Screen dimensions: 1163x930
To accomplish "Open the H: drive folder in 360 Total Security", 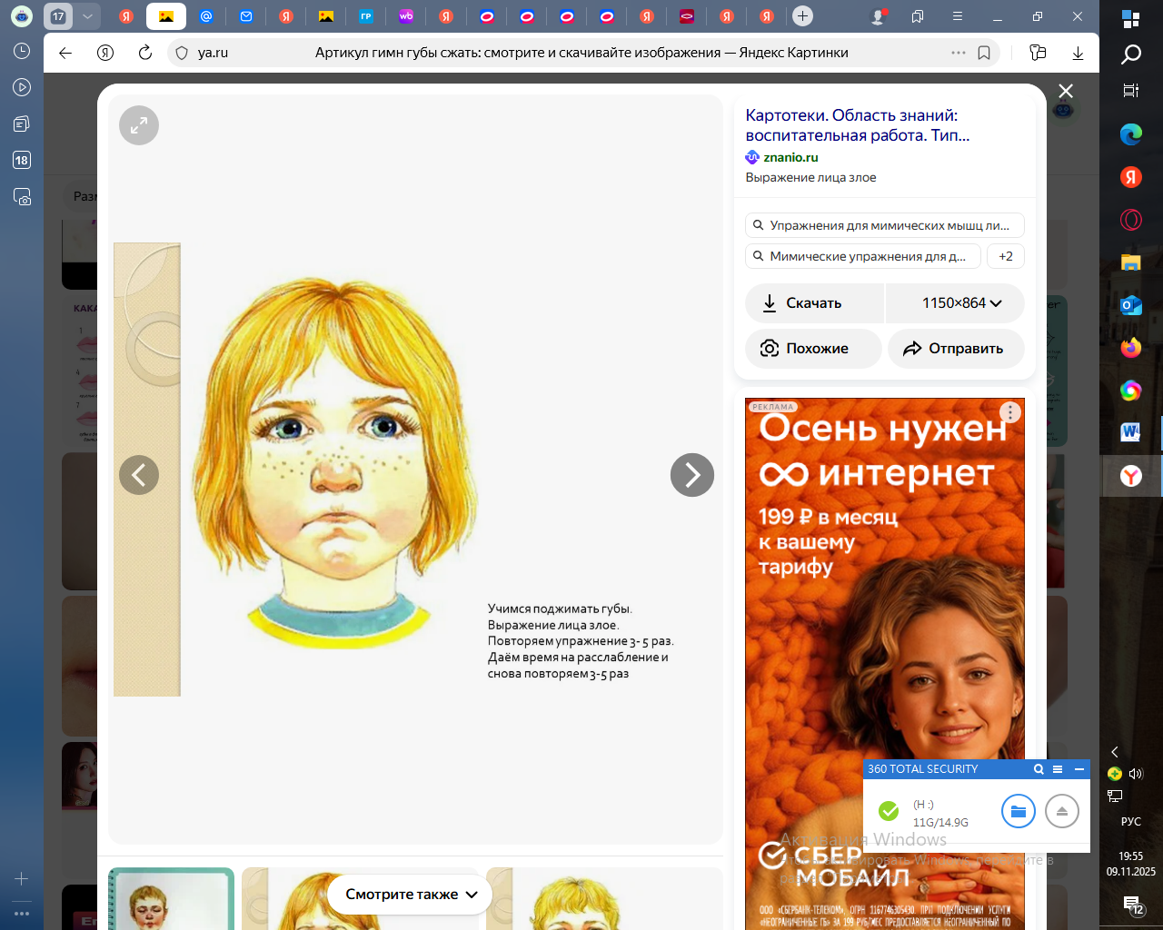I will (x=1018, y=811).
